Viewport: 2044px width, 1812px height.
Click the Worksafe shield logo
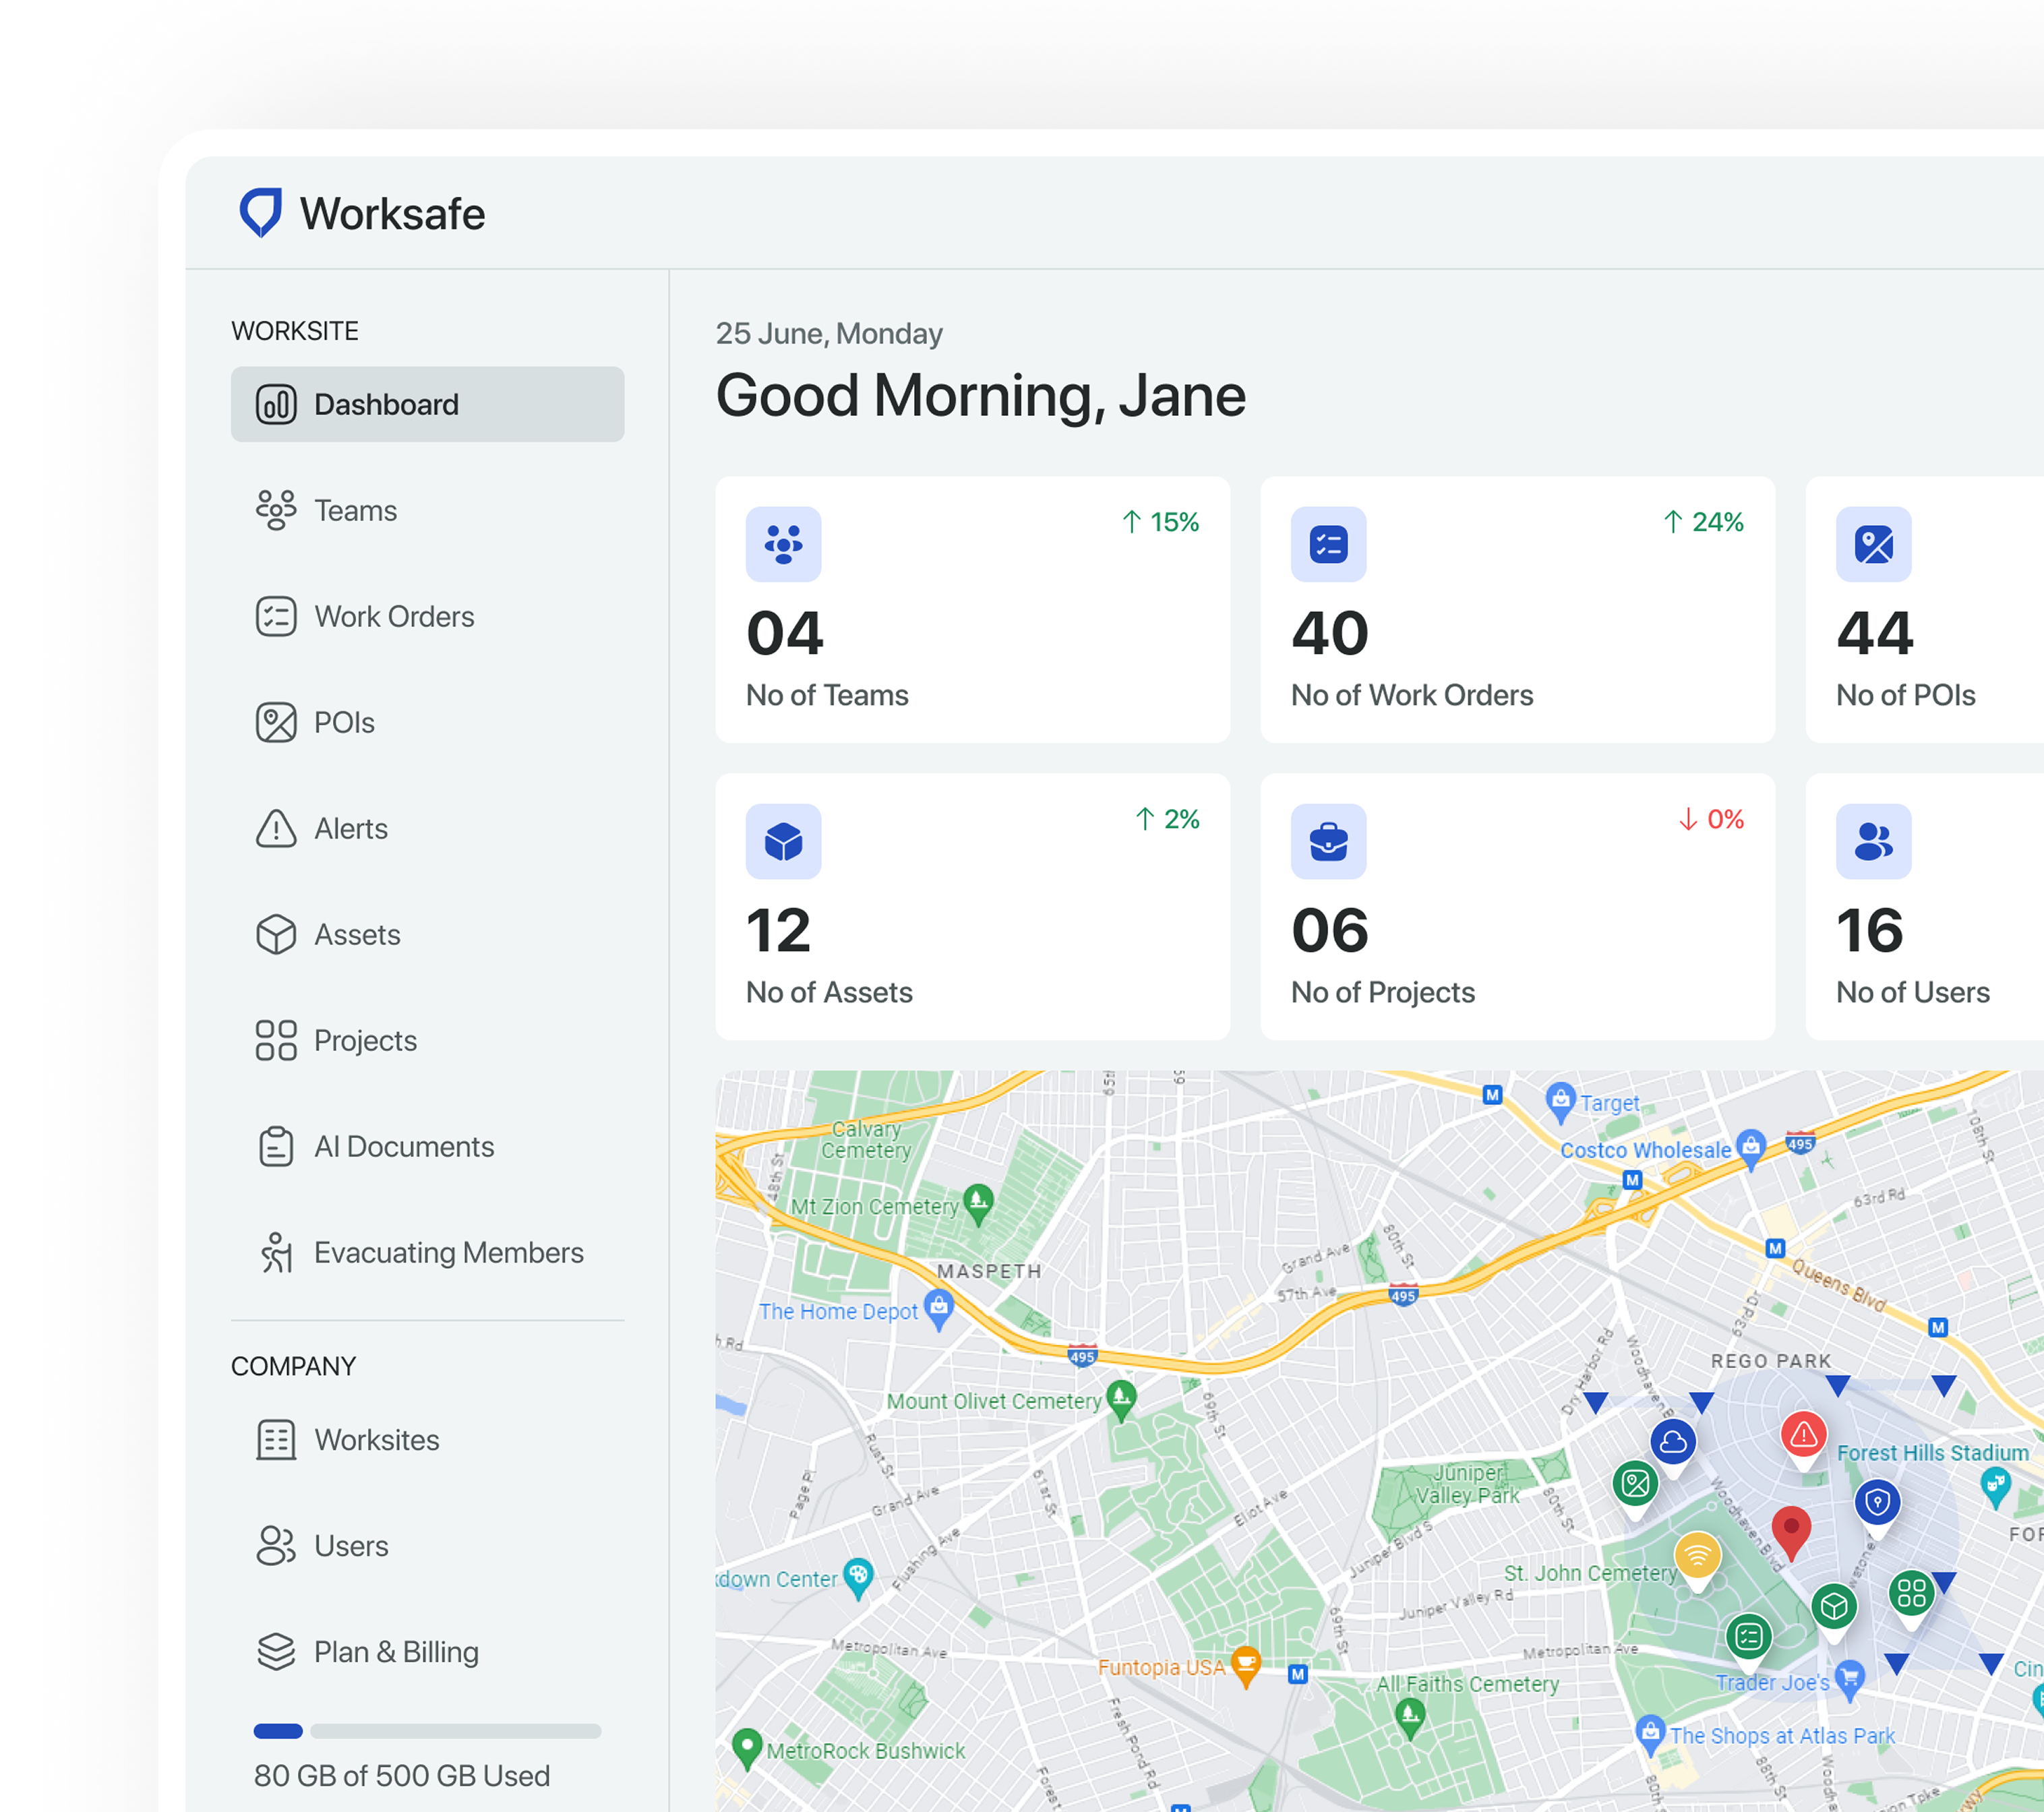point(261,213)
